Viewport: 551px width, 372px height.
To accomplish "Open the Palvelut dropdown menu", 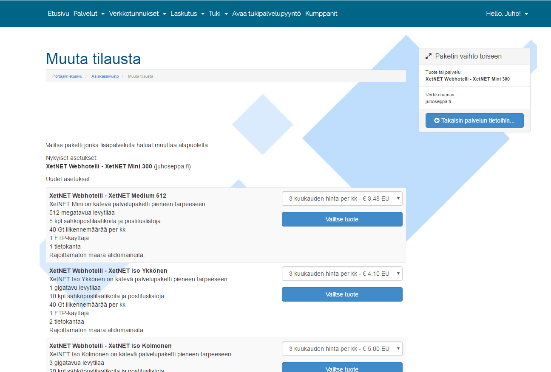I will click(89, 14).
